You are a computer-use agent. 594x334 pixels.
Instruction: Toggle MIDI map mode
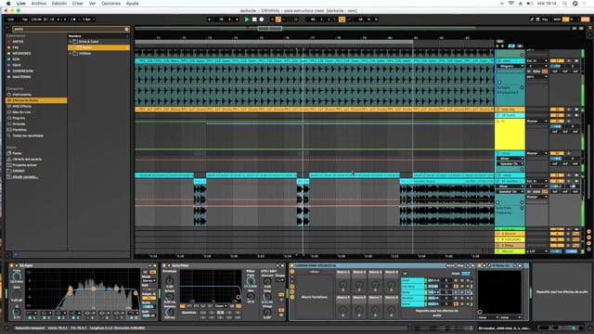coord(557,19)
